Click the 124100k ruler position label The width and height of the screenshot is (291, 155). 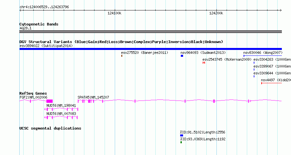tap(114, 13)
